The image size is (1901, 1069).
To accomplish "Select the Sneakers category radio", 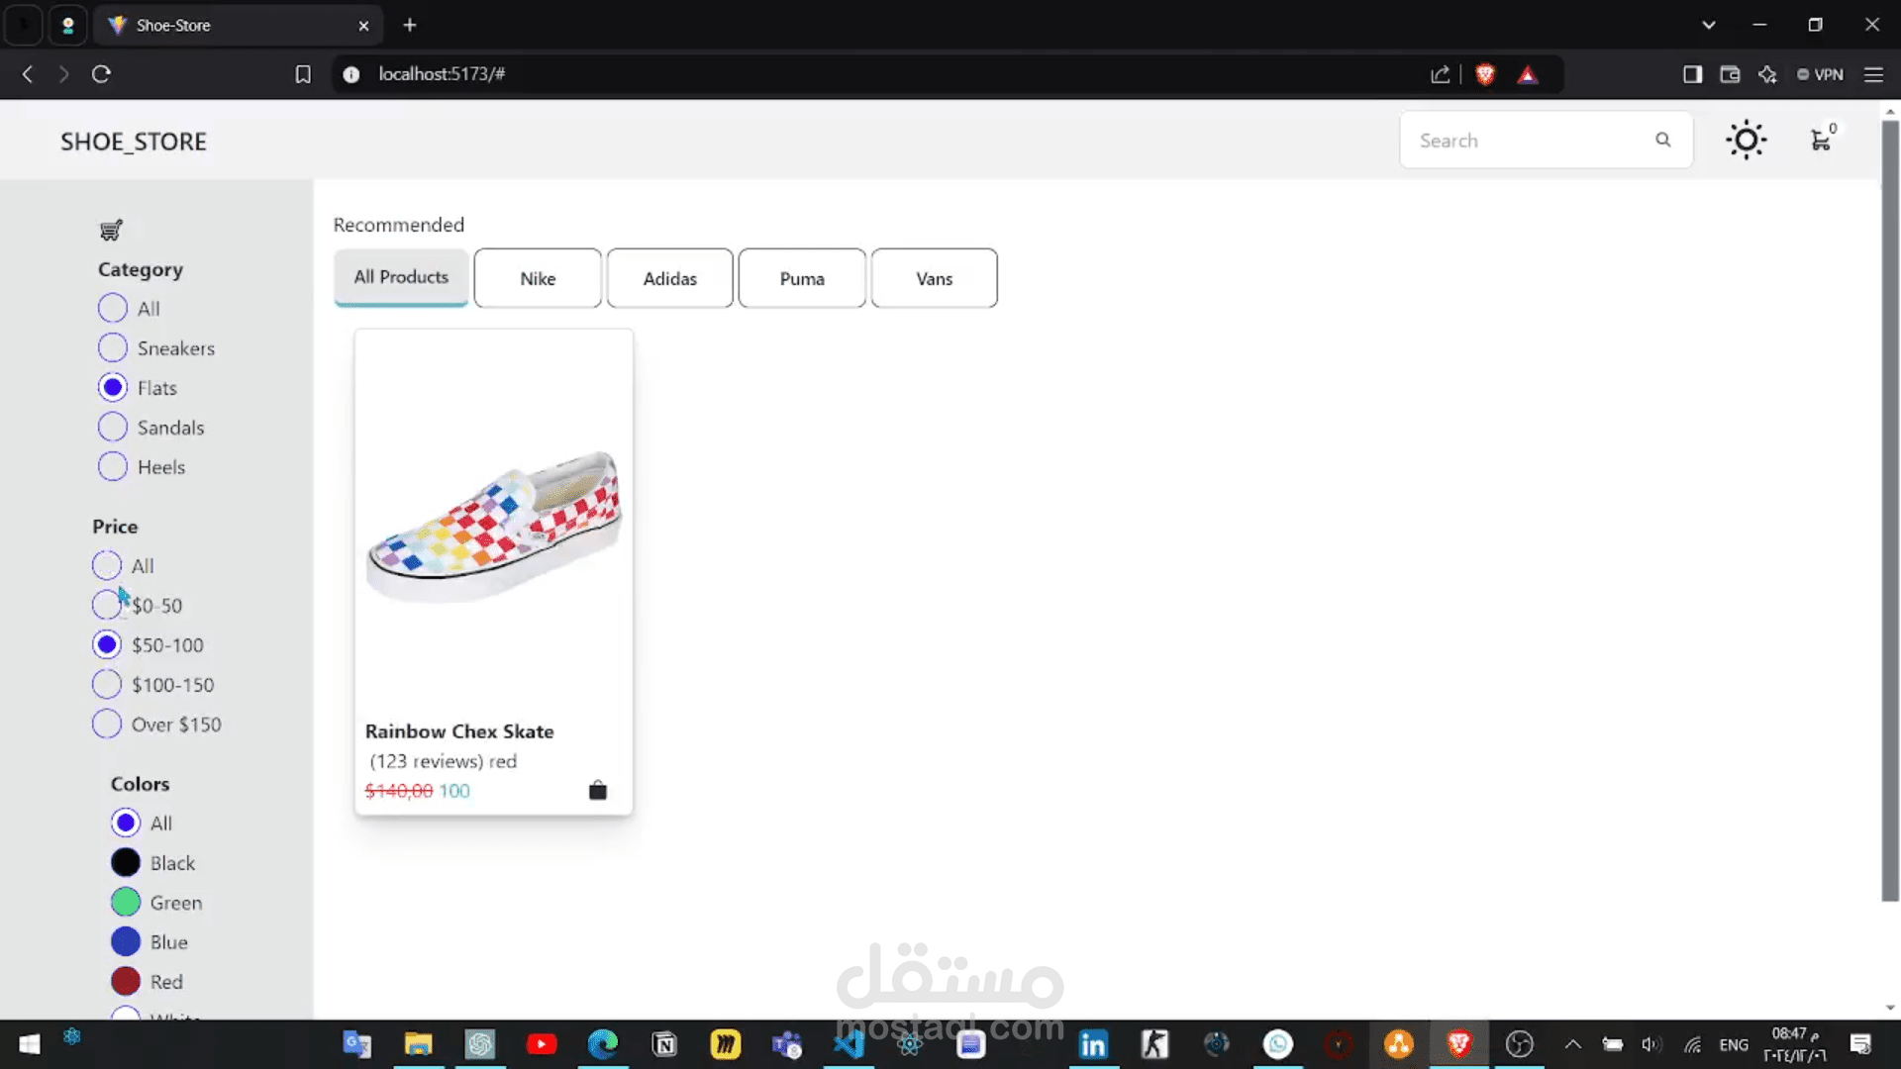I will point(113,348).
